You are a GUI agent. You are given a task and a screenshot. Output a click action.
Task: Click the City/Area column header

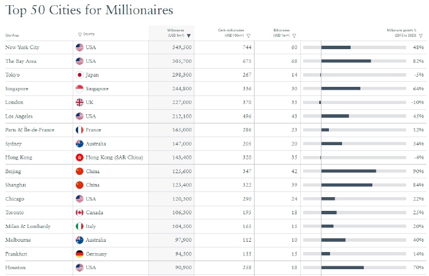(x=12, y=35)
